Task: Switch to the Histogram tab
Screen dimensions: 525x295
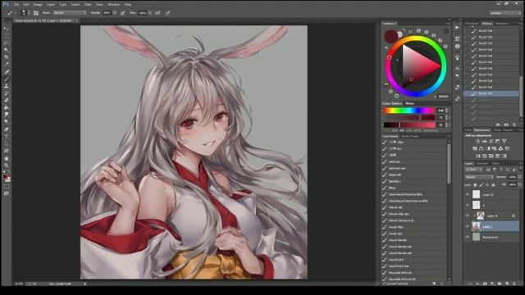Action: pyautogui.click(x=472, y=24)
